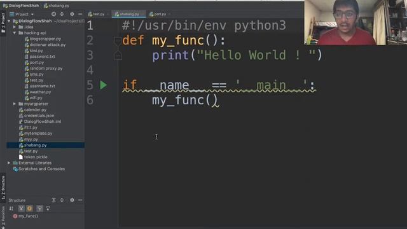Click the print statement on line 3
This screenshot has height=229, width=407.
click(237, 55)
